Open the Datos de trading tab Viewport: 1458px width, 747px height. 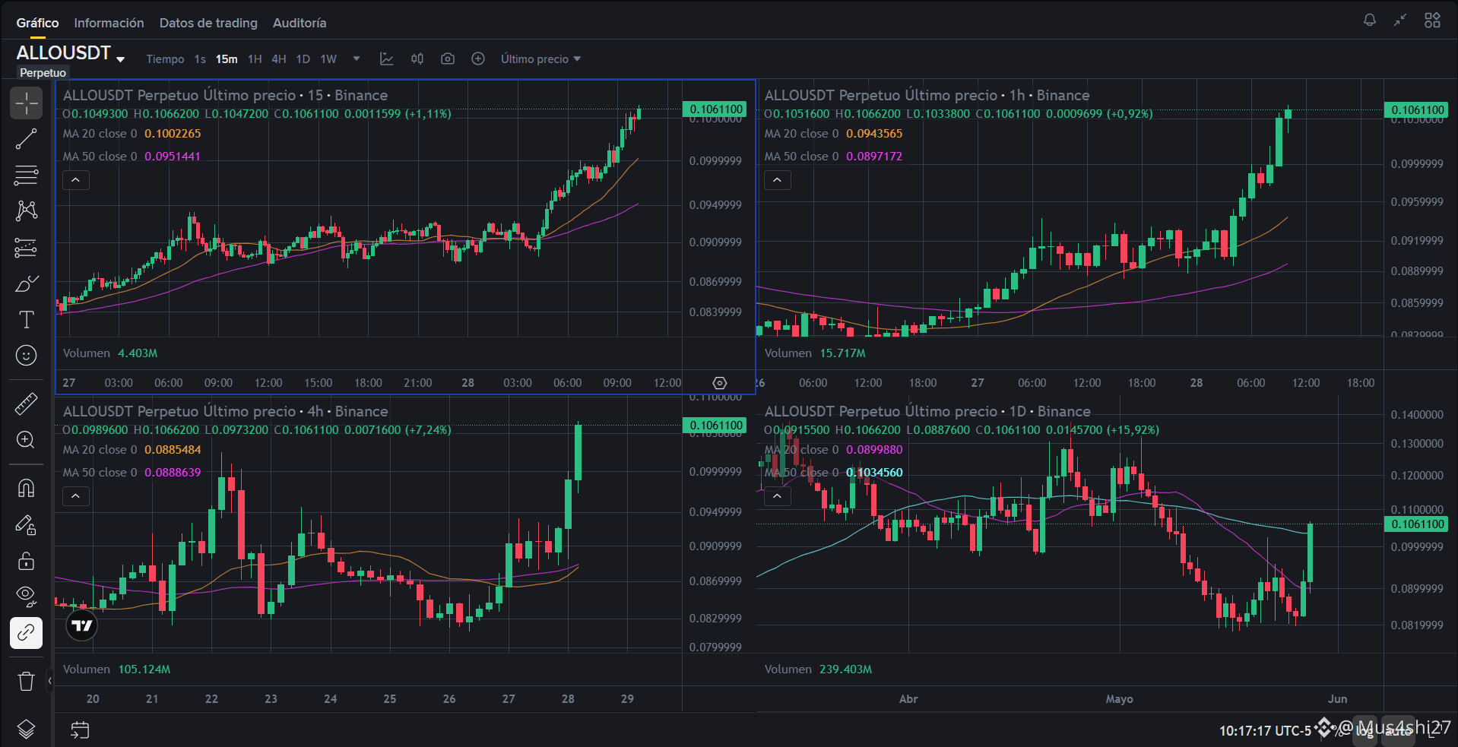tap(208, 23)
